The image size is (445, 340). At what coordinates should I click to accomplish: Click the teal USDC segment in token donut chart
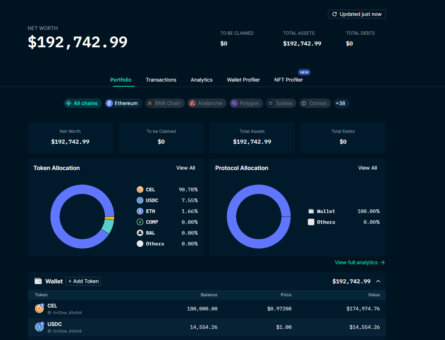point(108,226)
